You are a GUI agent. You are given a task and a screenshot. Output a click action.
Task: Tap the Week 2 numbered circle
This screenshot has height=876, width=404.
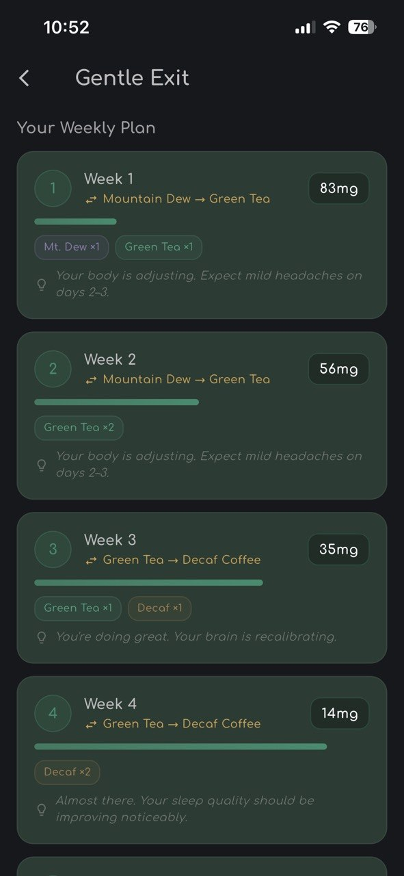[53, 368]
